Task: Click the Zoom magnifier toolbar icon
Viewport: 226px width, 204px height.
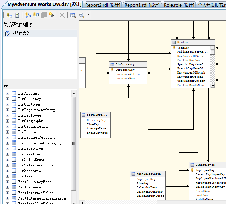Action: tap(82, 15)
